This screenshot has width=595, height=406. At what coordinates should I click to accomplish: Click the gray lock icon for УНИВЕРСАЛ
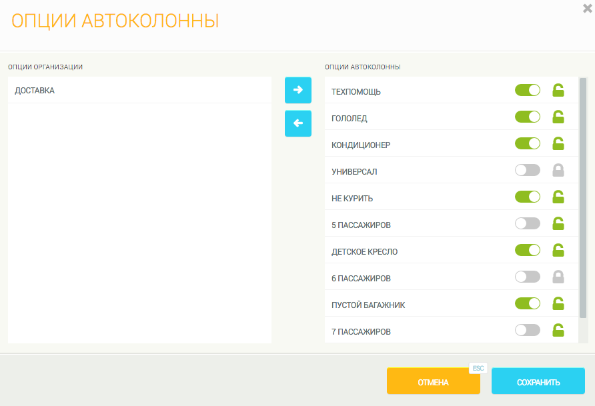click(558, 170)
